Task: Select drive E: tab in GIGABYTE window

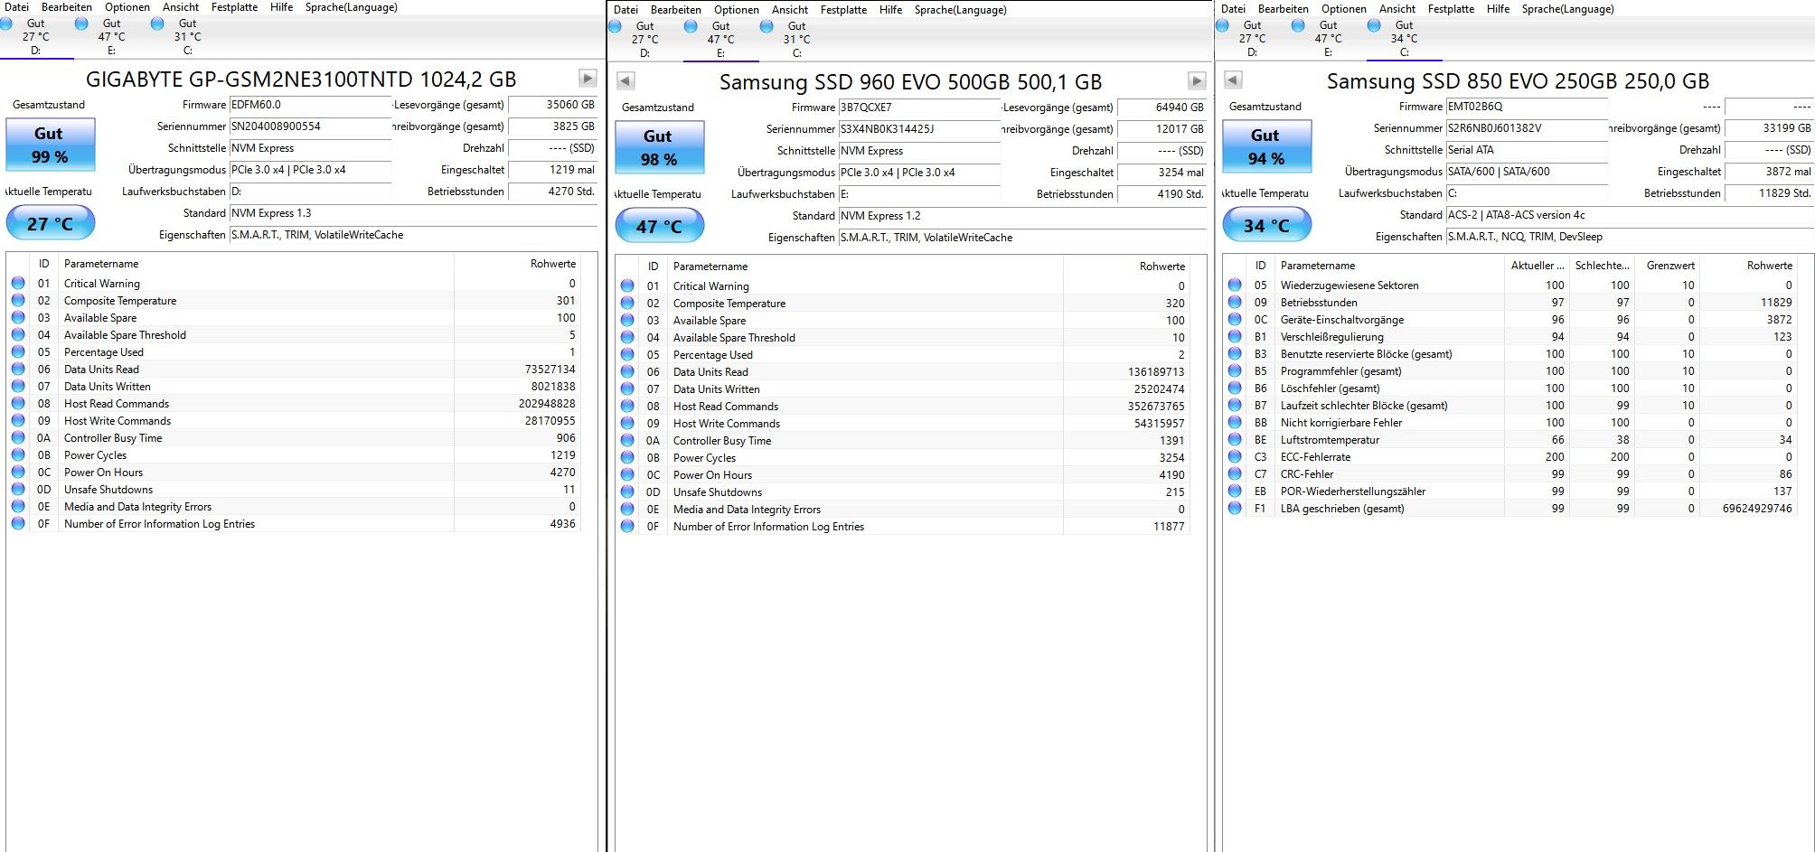Action: coord(111,37)
